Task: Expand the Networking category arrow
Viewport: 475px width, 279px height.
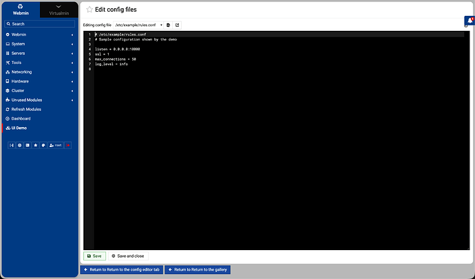Action: click(x=72, y=73)
